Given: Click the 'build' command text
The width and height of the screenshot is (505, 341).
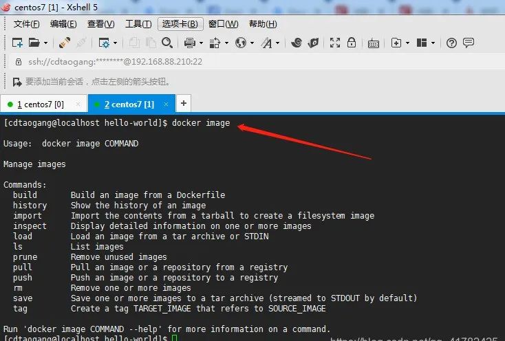Looking at the screenshot, I should (x=25, y=195).
